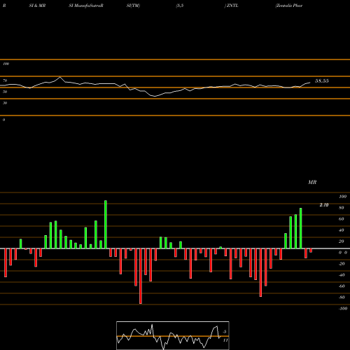Click the -60 label on MR axis
Image resolution: width=350 pixels, height=350 pixels.
342,286
